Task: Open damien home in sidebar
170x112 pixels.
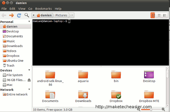Action: coord(16,26)
